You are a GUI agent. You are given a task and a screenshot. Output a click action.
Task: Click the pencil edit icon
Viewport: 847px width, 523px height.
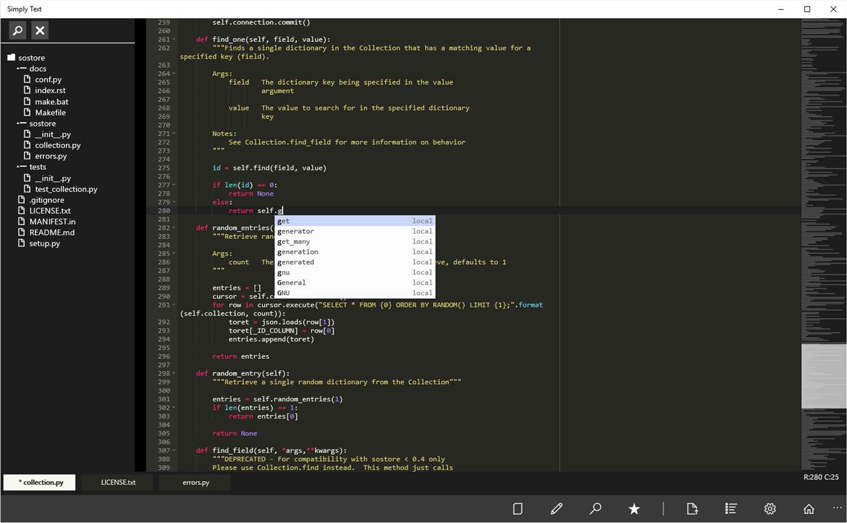[x=556, y=509]
